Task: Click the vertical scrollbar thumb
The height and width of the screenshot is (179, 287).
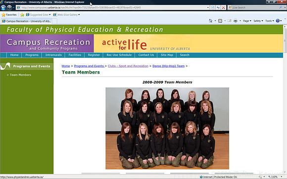Action: (x=285, y=41)
